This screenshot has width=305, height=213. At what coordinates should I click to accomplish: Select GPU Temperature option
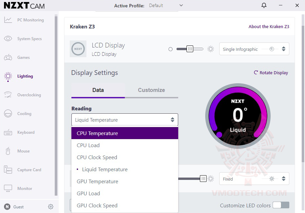pyautogui.click(x=125, y=182)
